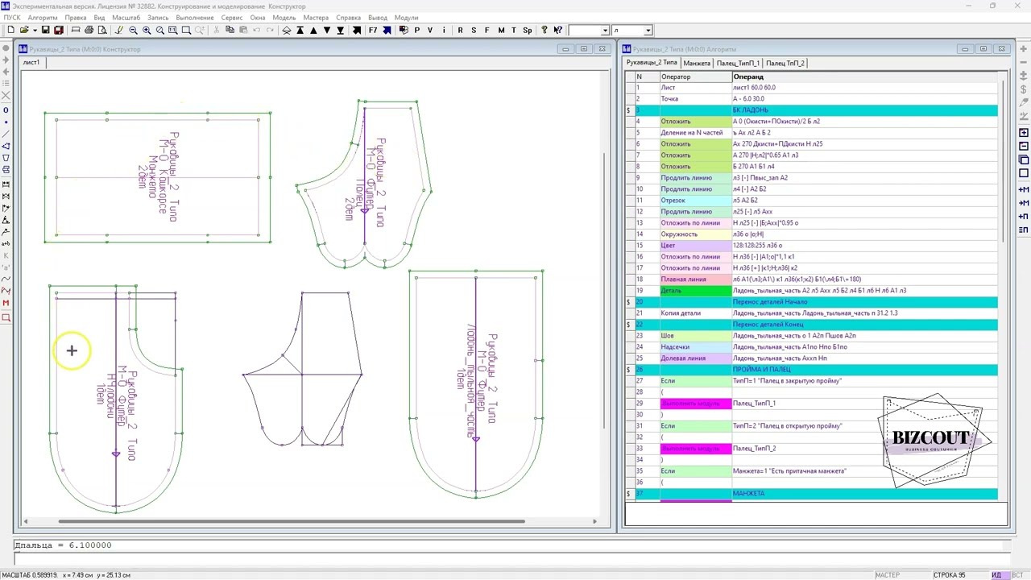
Task: Select the 'Деталь' operator cell in row 19
Action: pyautogui.click(x=696, y=291)
